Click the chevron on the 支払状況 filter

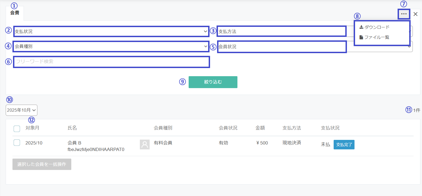click(x=205, y=31)
